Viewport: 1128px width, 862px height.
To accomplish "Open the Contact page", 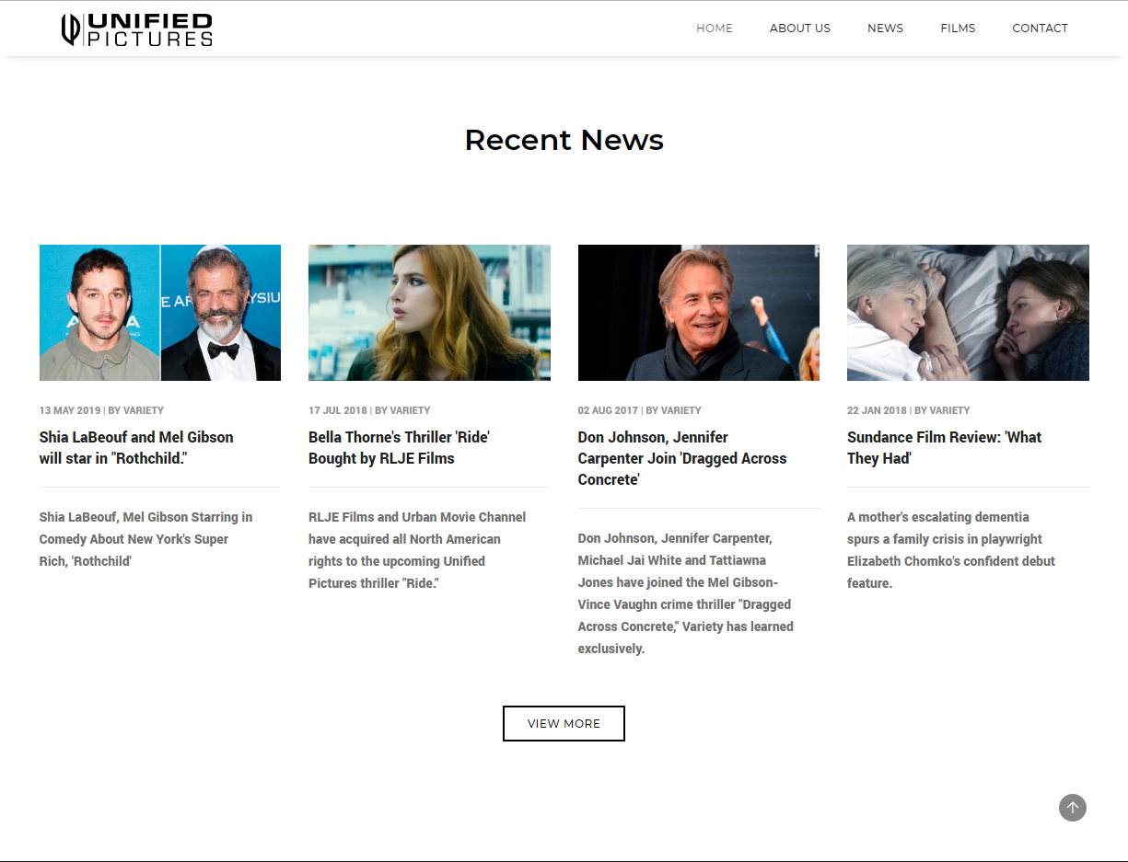I will [1040, 29].
